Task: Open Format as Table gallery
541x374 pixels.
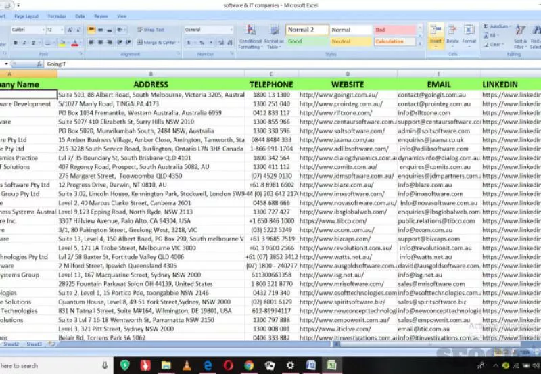Action: coord(275,37)
